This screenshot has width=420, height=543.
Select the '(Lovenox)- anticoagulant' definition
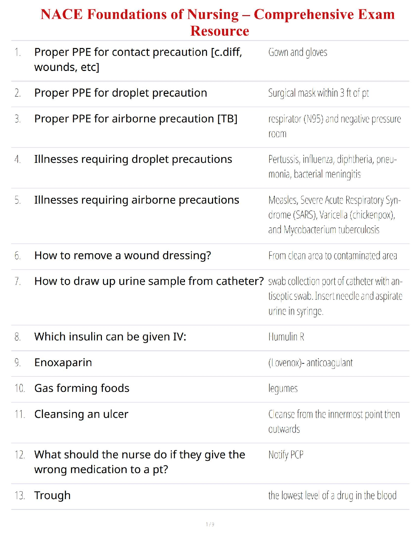click(311, 363)
